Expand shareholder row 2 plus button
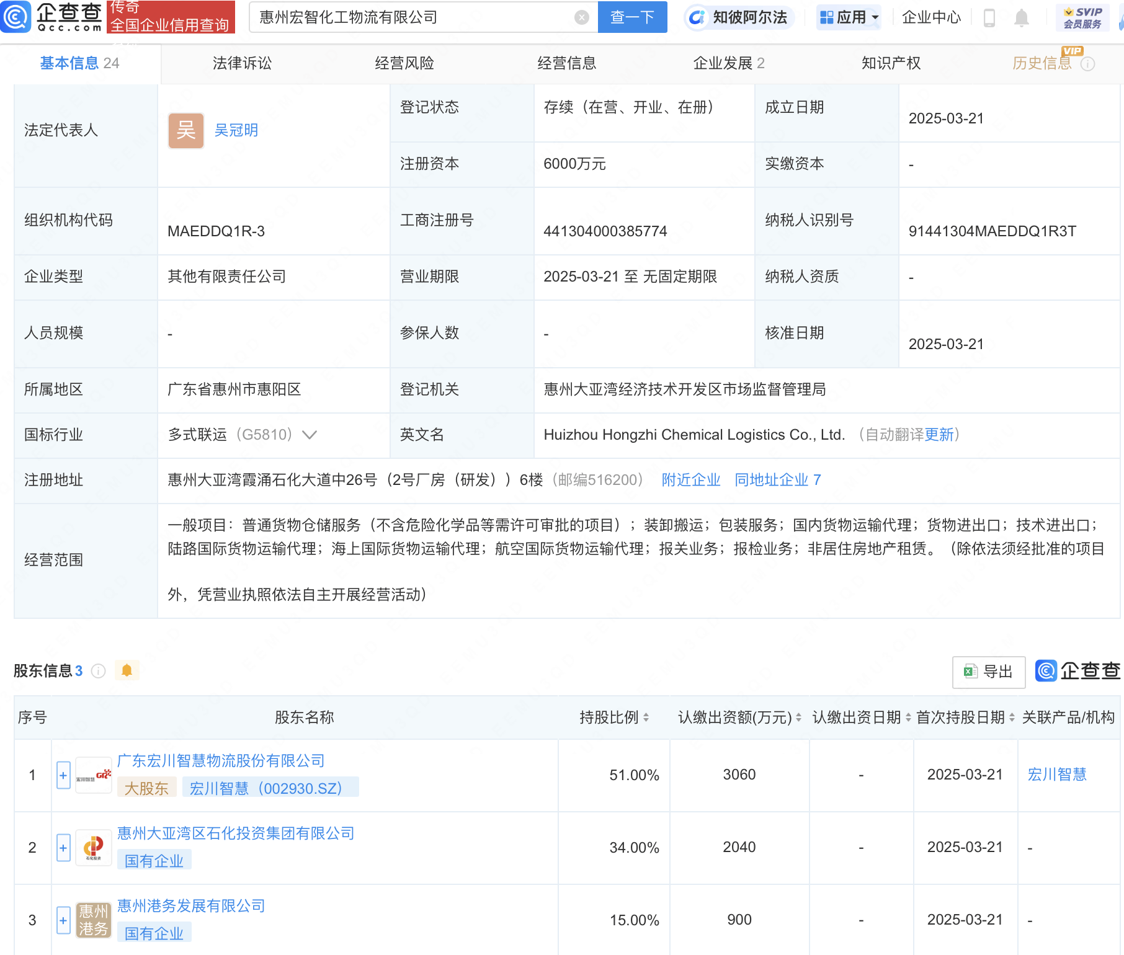1124x955 pixels. click(x=63, y=848)
